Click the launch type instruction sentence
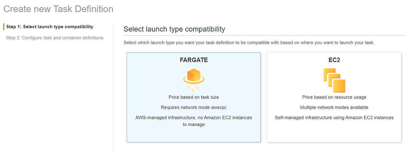 (249, 42)
